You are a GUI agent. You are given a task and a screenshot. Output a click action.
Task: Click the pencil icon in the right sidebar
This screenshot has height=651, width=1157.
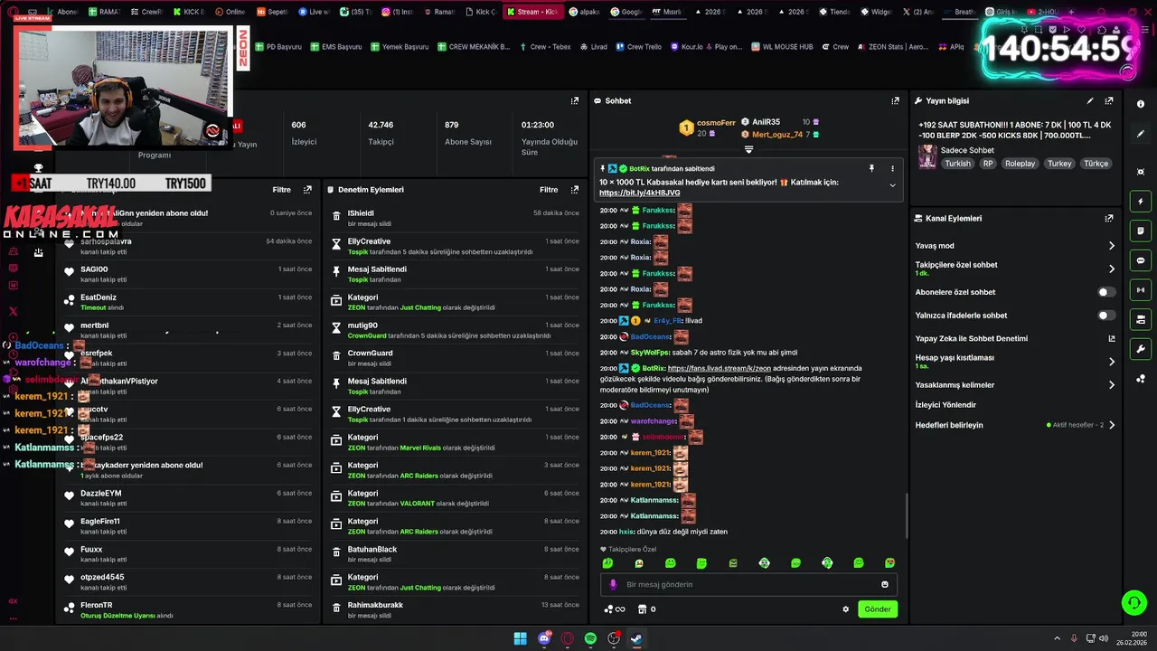click(1141, 134)
